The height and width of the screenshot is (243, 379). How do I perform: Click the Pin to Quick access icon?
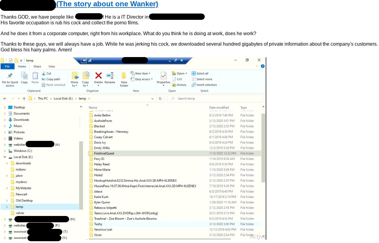point(10,76)
